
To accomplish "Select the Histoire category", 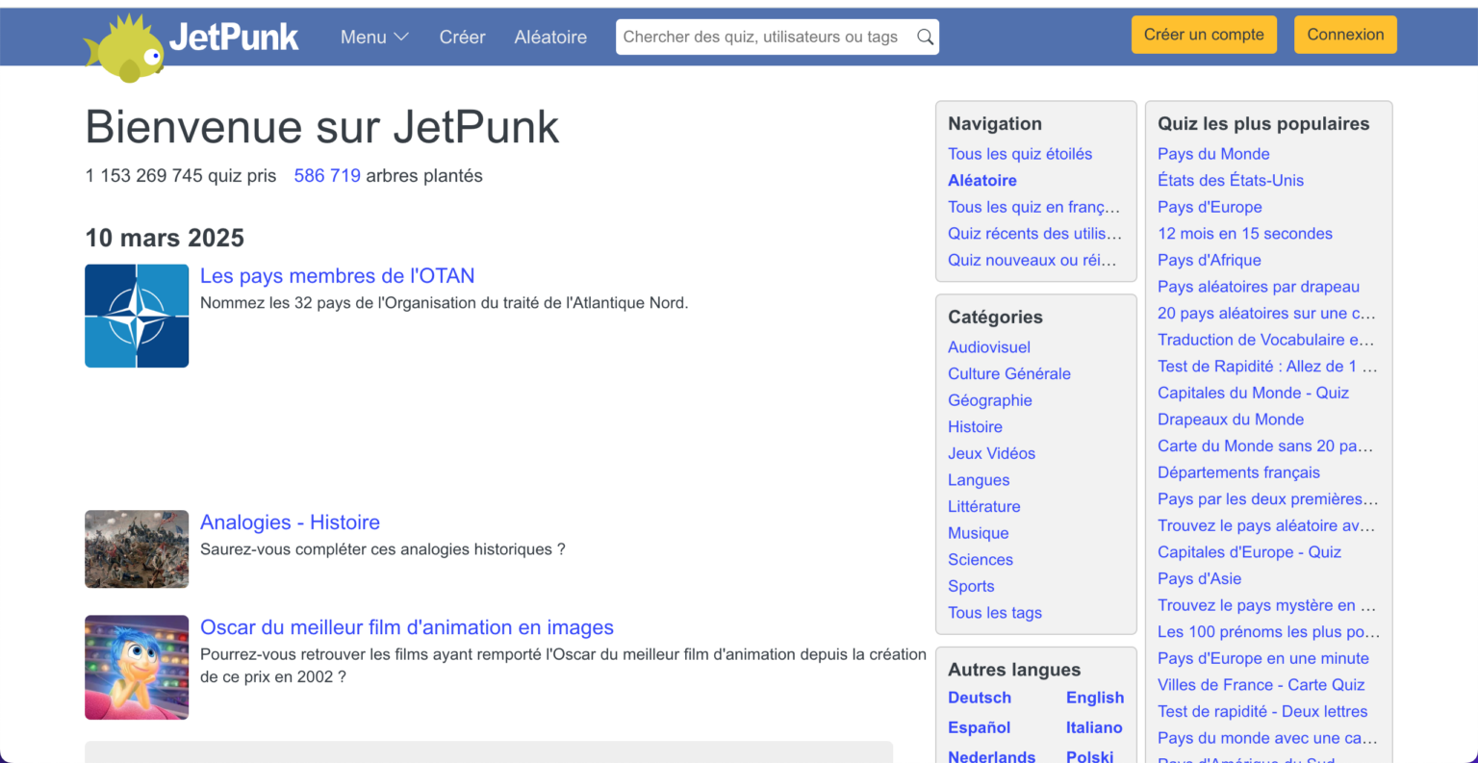I will [975, 426].
